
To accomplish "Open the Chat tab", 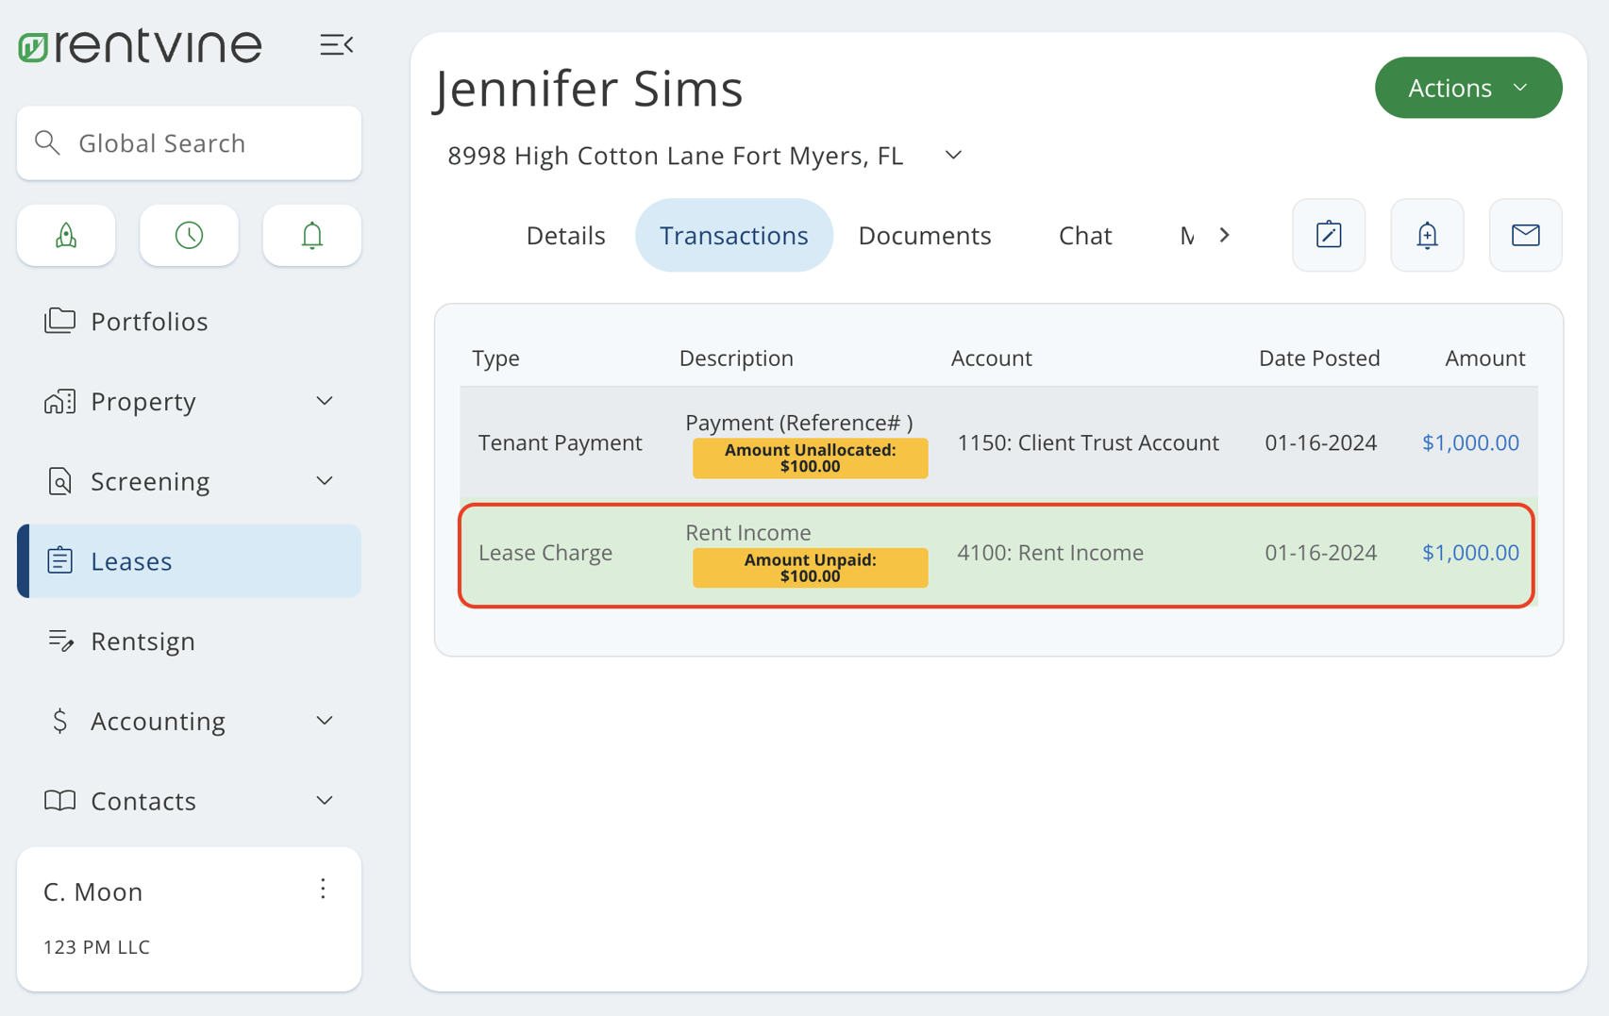I will pyautogui.click(x=1084, y=236).
